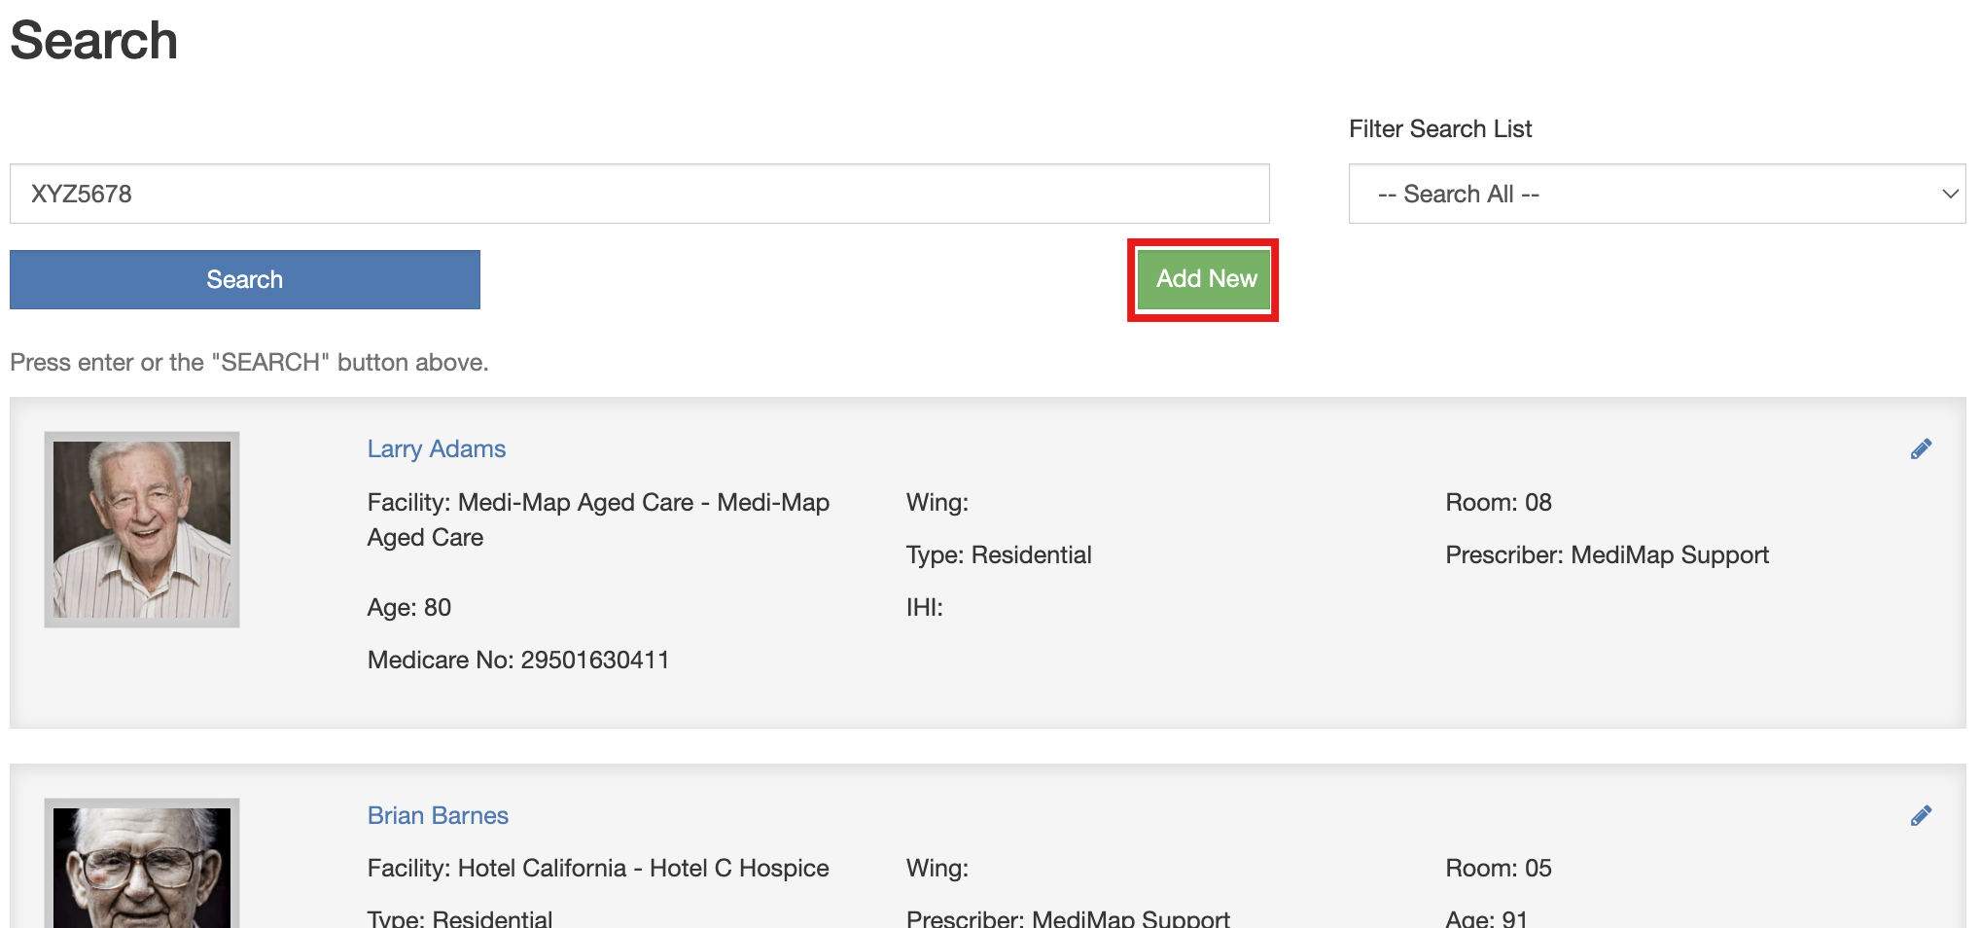Click the edit pencil for Larry Adams

(1920, 448)
